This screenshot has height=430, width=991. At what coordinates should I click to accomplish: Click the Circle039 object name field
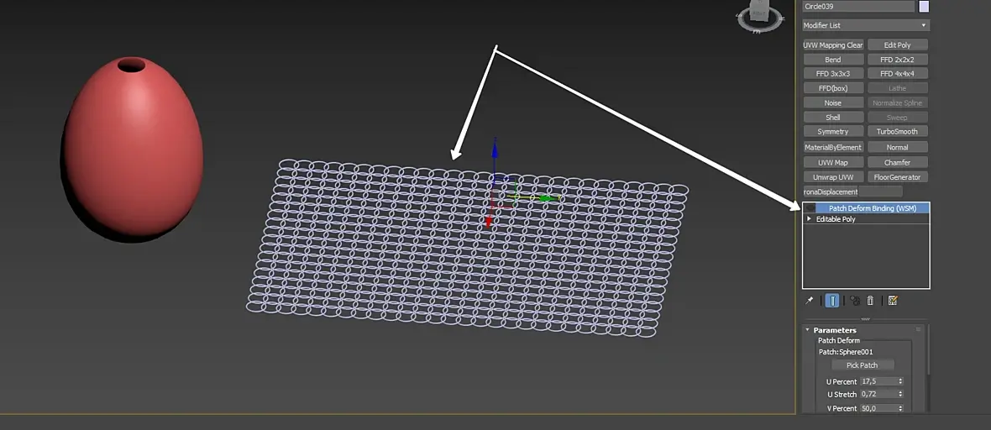pyautogui.click(x=859, y=7)
